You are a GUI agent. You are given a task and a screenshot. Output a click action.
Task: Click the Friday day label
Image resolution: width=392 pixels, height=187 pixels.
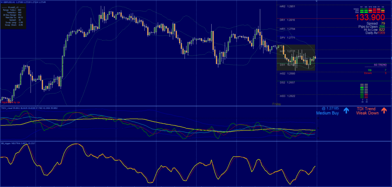click(277, 104)
